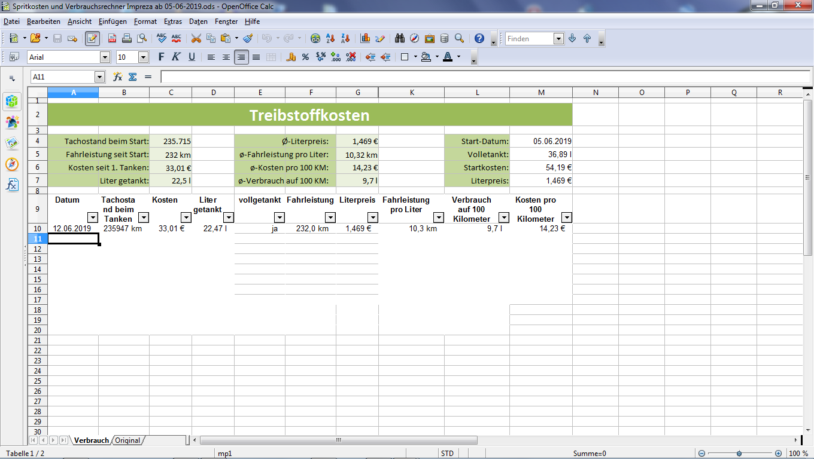Toggle underline formatting button
The height and width of the screenshot is (459, 814).
[192, 57]
